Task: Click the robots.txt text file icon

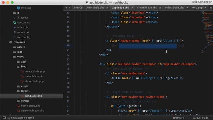Action: click(15, 32)
